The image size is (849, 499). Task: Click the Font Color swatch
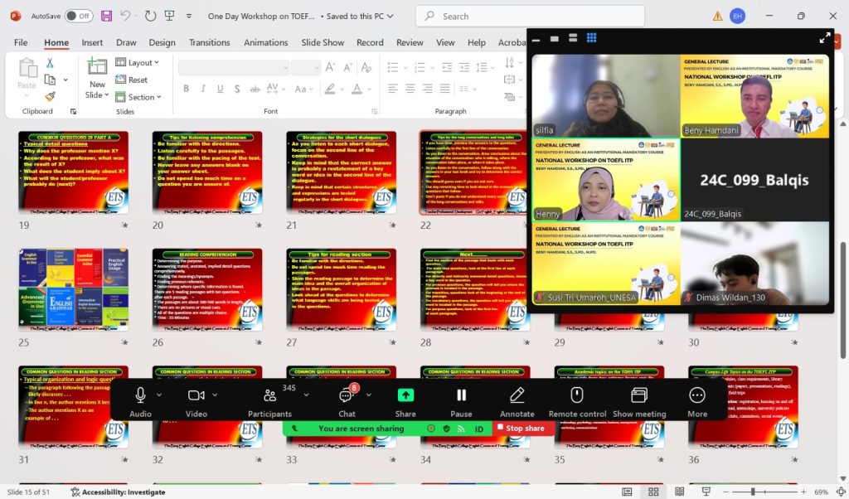coord(357,88)
